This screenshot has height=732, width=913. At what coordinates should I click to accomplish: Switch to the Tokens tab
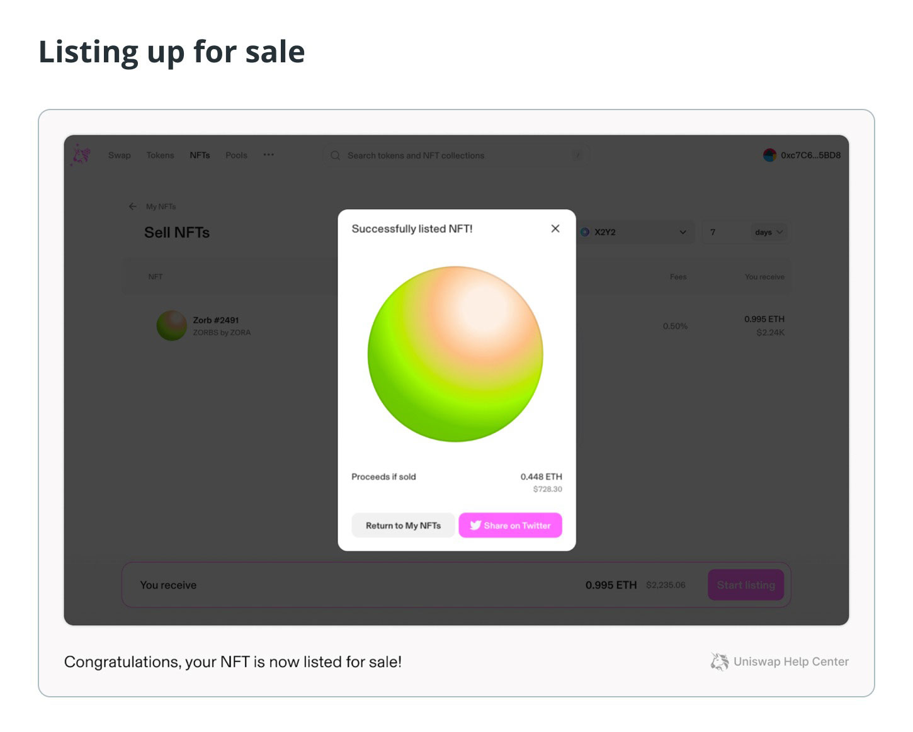160,155
